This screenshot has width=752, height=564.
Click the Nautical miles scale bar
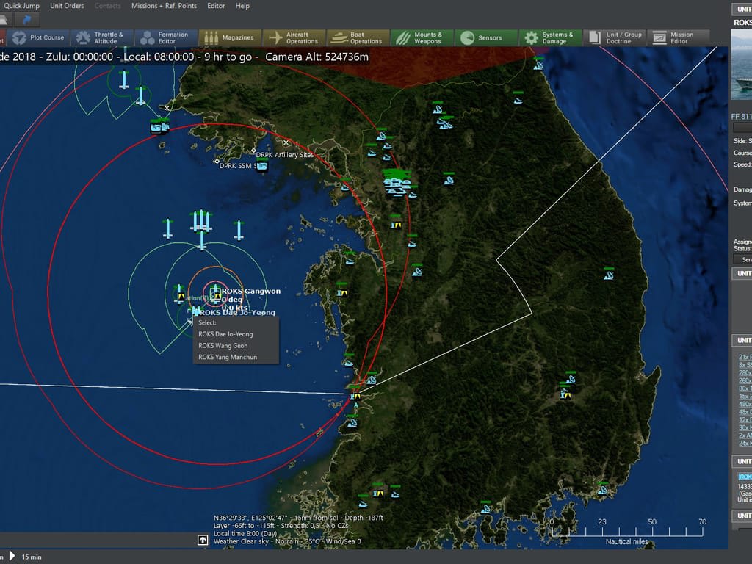627,531
